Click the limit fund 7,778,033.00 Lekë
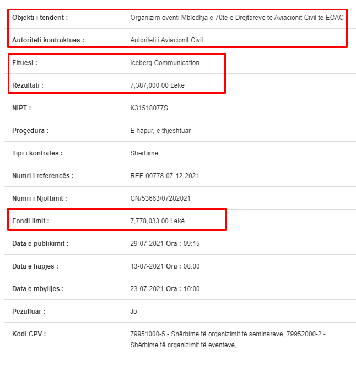Image resolution: width=356 pixels, height=365 pixels. coord(157,221)
